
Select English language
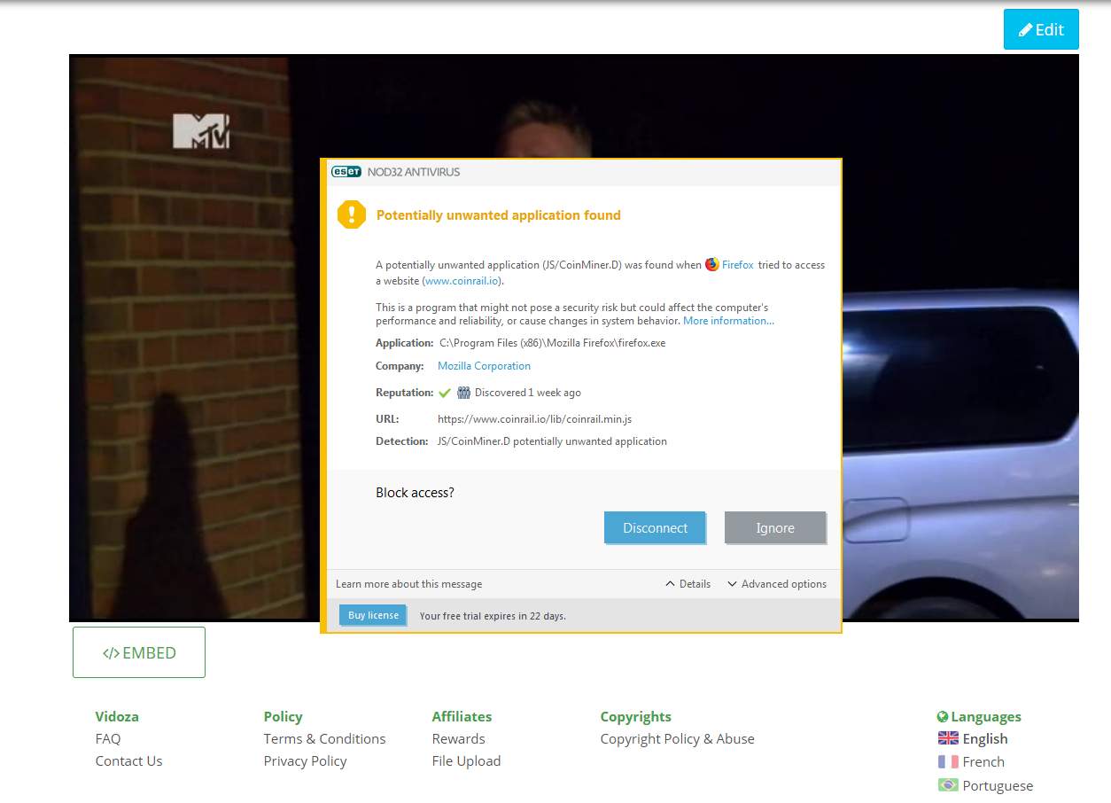coord(985,738)
